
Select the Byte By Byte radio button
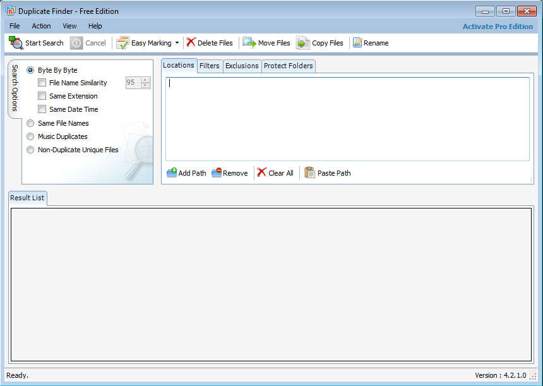[30, 70]
